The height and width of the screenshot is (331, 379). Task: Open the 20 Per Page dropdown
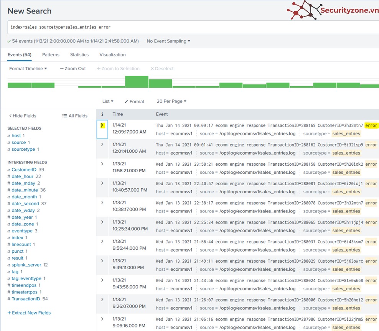(x=171, y=101)
